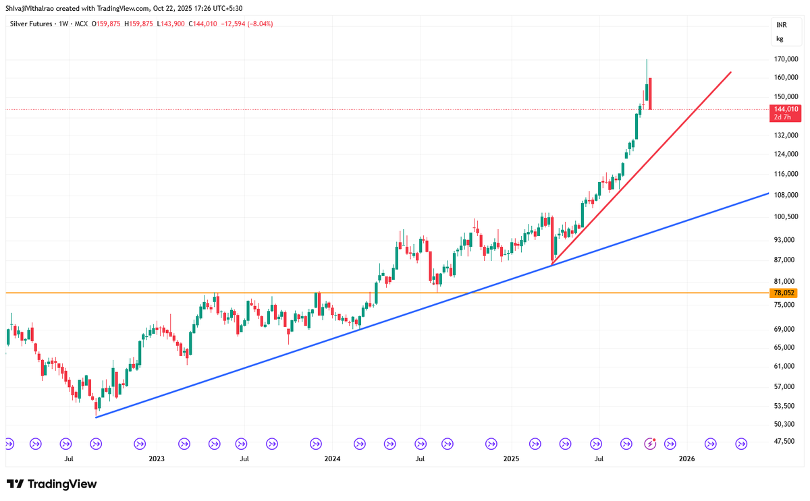Image resolution: width=810 pixels, height=501 pixels.
Task: Click the 116,000 price axis label
Action: click(786, 174)
